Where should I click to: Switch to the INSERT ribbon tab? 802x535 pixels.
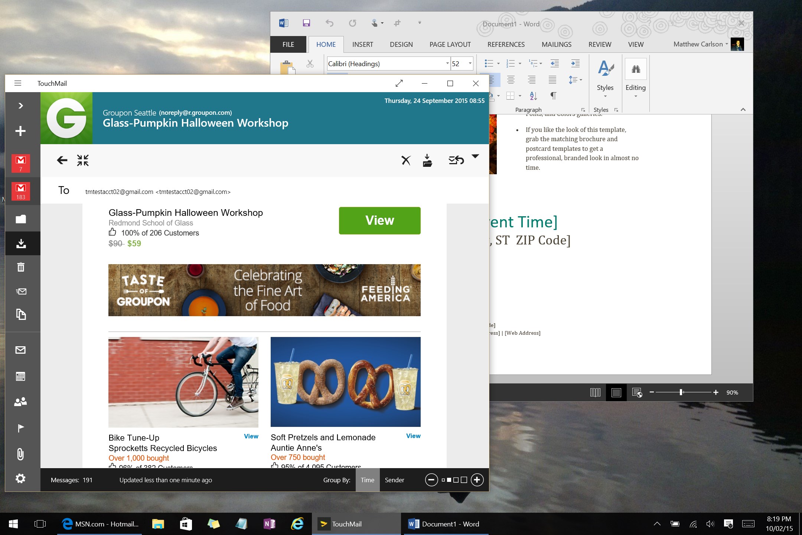pos(362,45)
